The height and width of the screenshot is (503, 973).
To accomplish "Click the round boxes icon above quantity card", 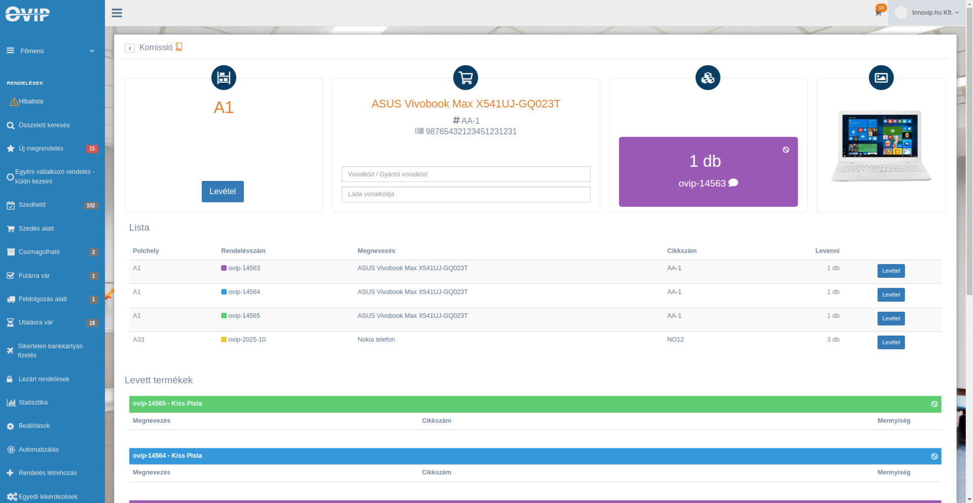I will coord(708,78).
